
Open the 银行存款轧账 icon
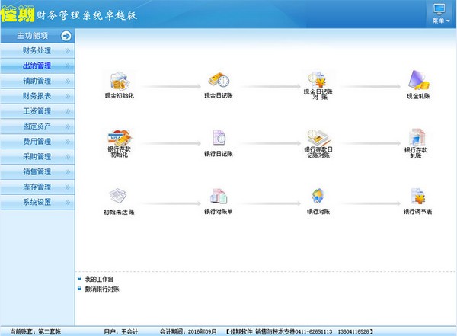[417, 137]
